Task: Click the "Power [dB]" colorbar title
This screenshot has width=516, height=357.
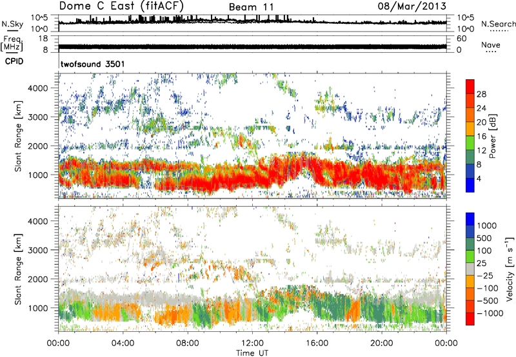Action: (x=492, y=136)
